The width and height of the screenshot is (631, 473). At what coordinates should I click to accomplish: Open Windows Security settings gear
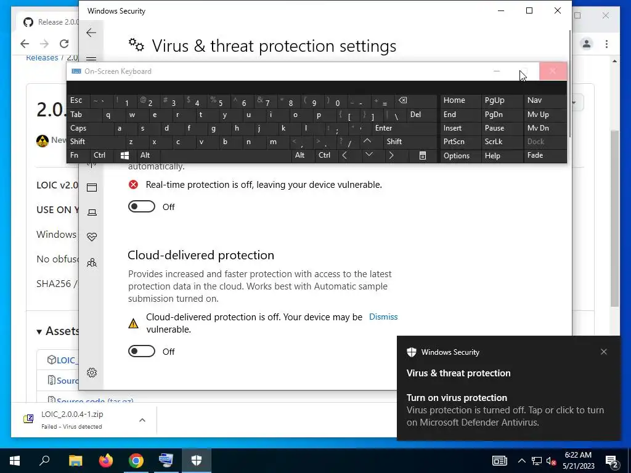[x=92, y=373]
